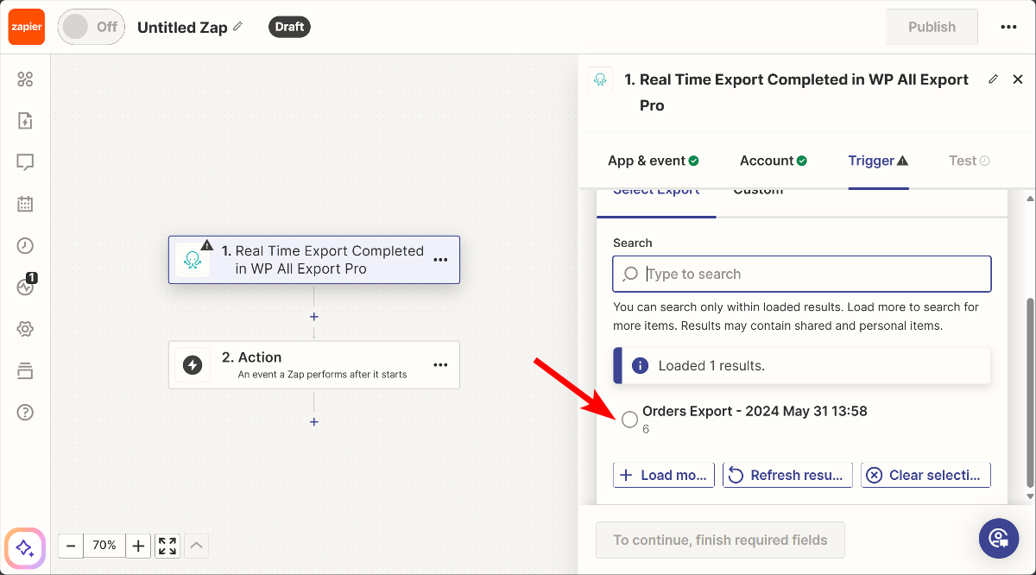Click the pencil icon to rename Zap

point(238,27)
